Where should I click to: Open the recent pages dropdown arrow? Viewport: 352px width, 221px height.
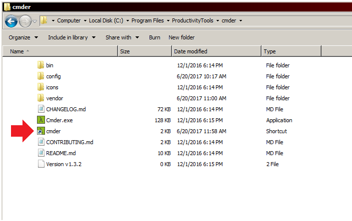coord(35,21)
